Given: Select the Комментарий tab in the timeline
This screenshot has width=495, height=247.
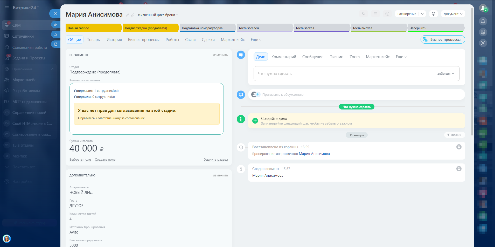Looking at the screenshot, I should (283, 57).
